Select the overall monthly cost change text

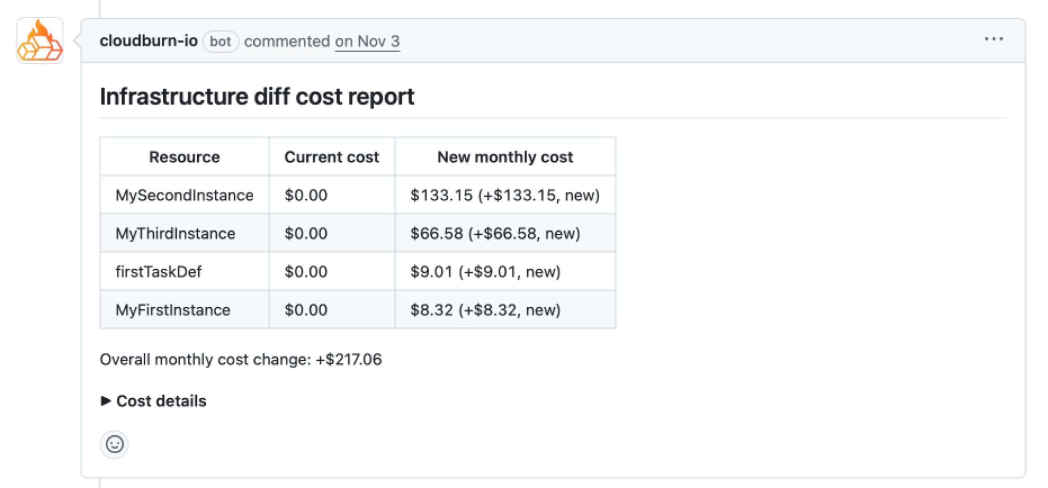pyautogui.click(x=241, y=359)
